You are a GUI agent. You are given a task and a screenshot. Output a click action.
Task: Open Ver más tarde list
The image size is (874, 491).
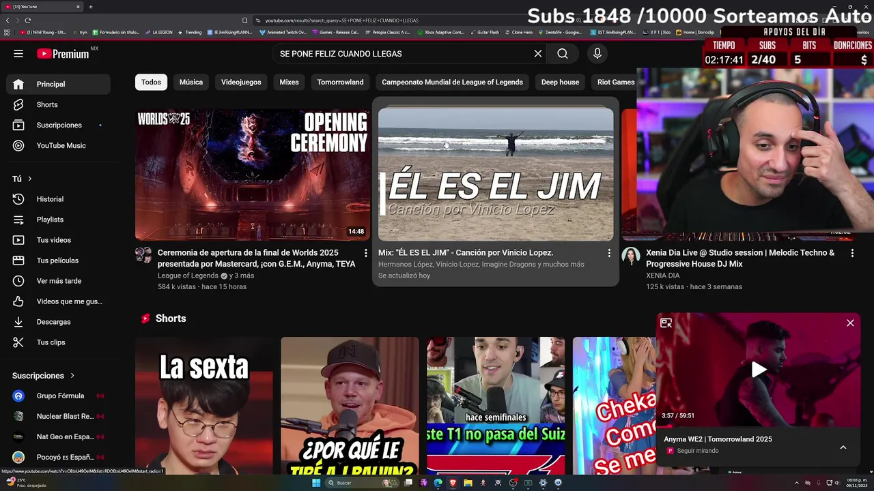[59, 281]
